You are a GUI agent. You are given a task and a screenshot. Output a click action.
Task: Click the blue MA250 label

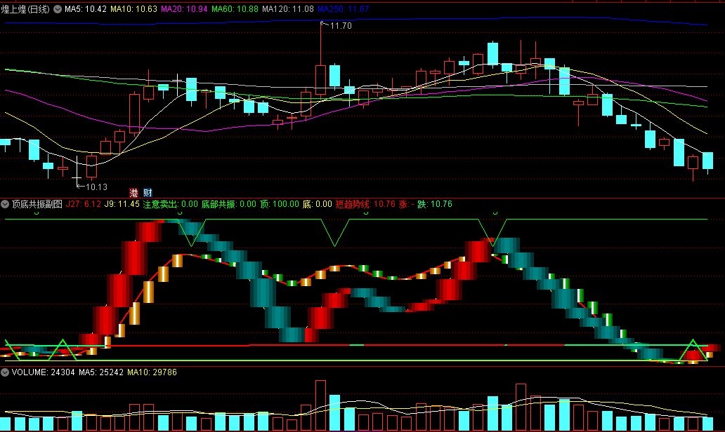pos(343,9)
